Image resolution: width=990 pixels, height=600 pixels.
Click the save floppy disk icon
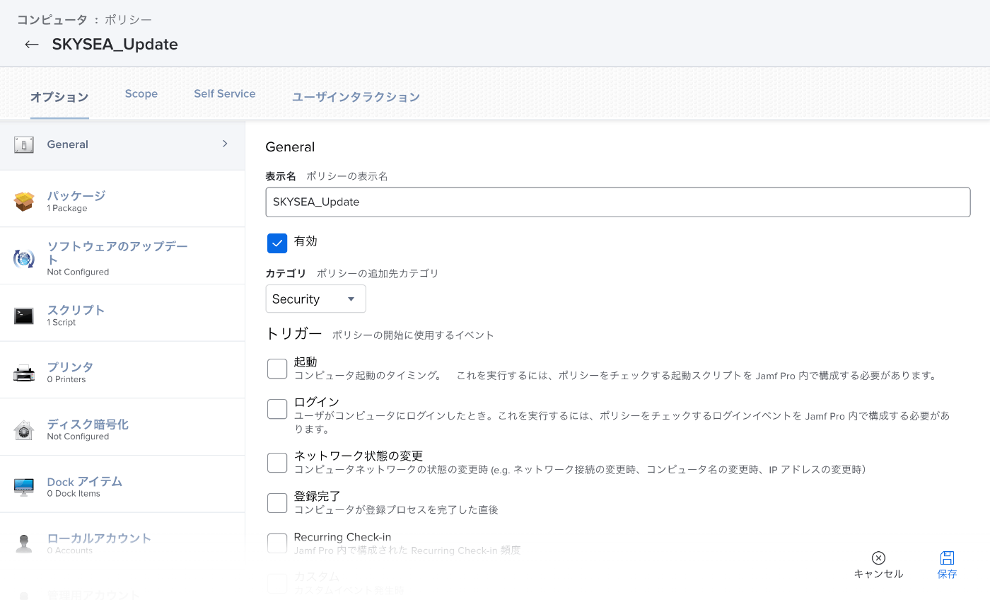948,558
